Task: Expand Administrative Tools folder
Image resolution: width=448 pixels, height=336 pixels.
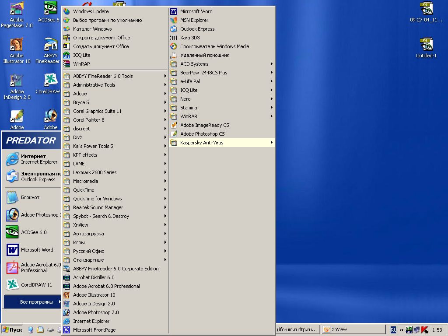Action: tap(115, 85)
